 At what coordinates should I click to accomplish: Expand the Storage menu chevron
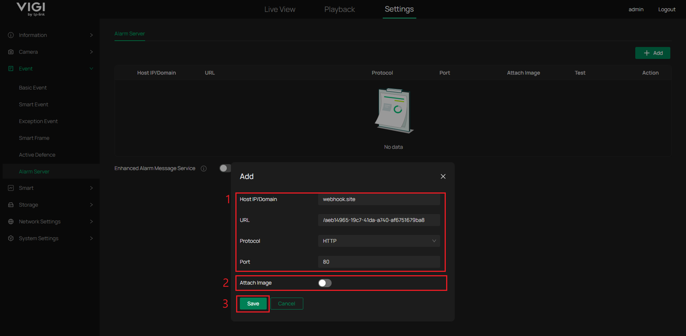tap(91, 205)
